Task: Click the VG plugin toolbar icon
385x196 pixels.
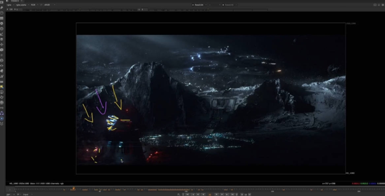Action: [x=2, y=108]
